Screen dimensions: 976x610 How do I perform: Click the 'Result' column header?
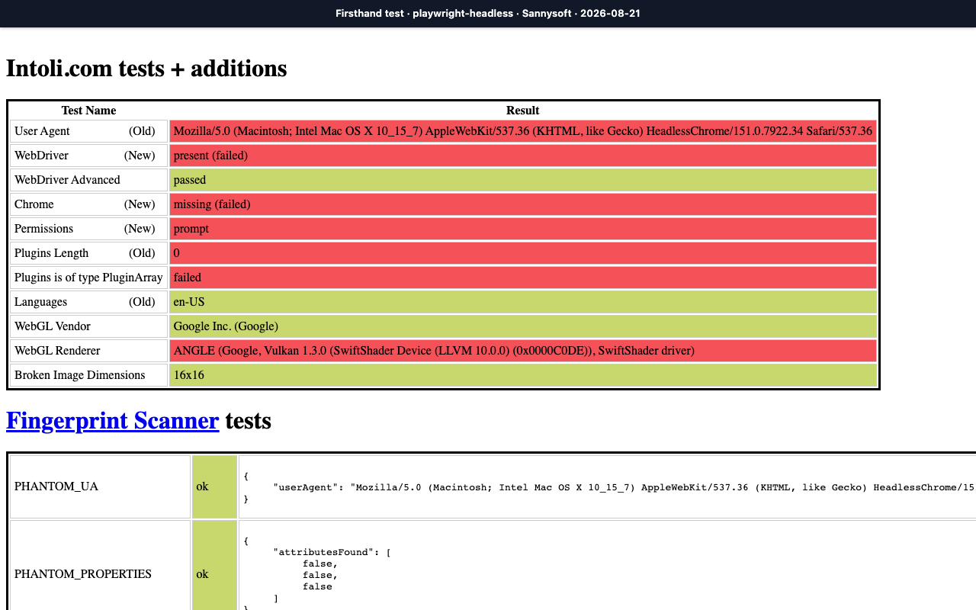523,111
